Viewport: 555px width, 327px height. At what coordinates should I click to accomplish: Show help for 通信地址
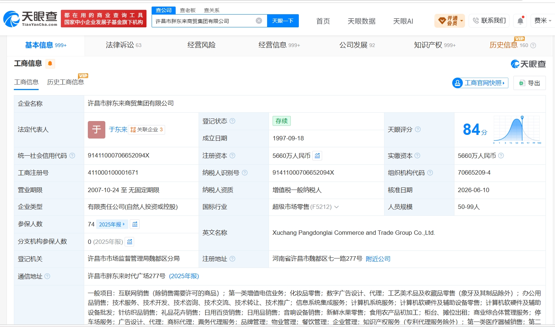[x=47, y=276]
